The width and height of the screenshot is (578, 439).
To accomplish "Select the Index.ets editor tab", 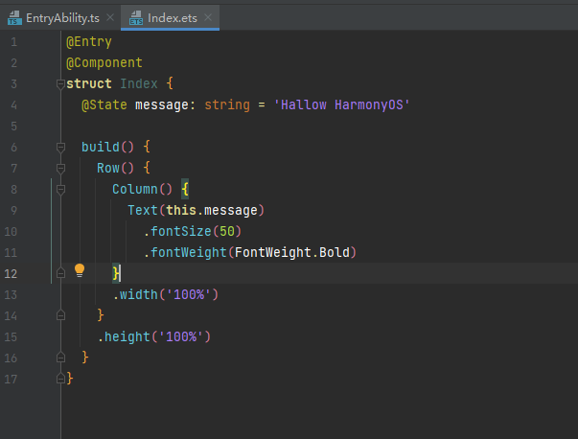I will pos(171,17).
